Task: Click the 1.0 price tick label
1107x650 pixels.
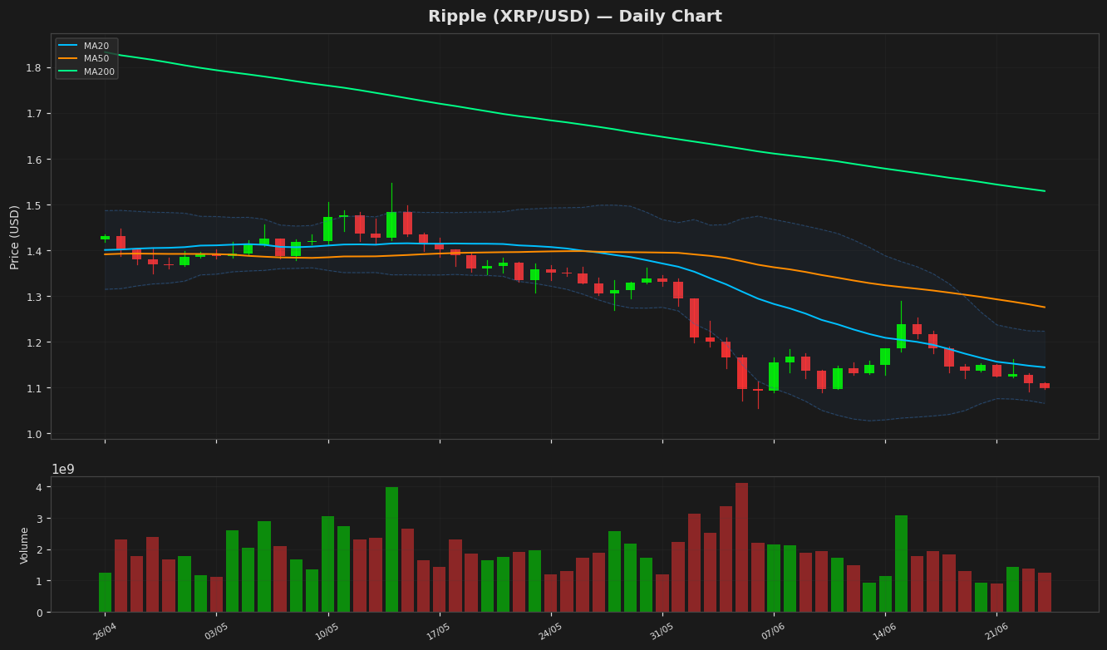Action: click(33, 434)
